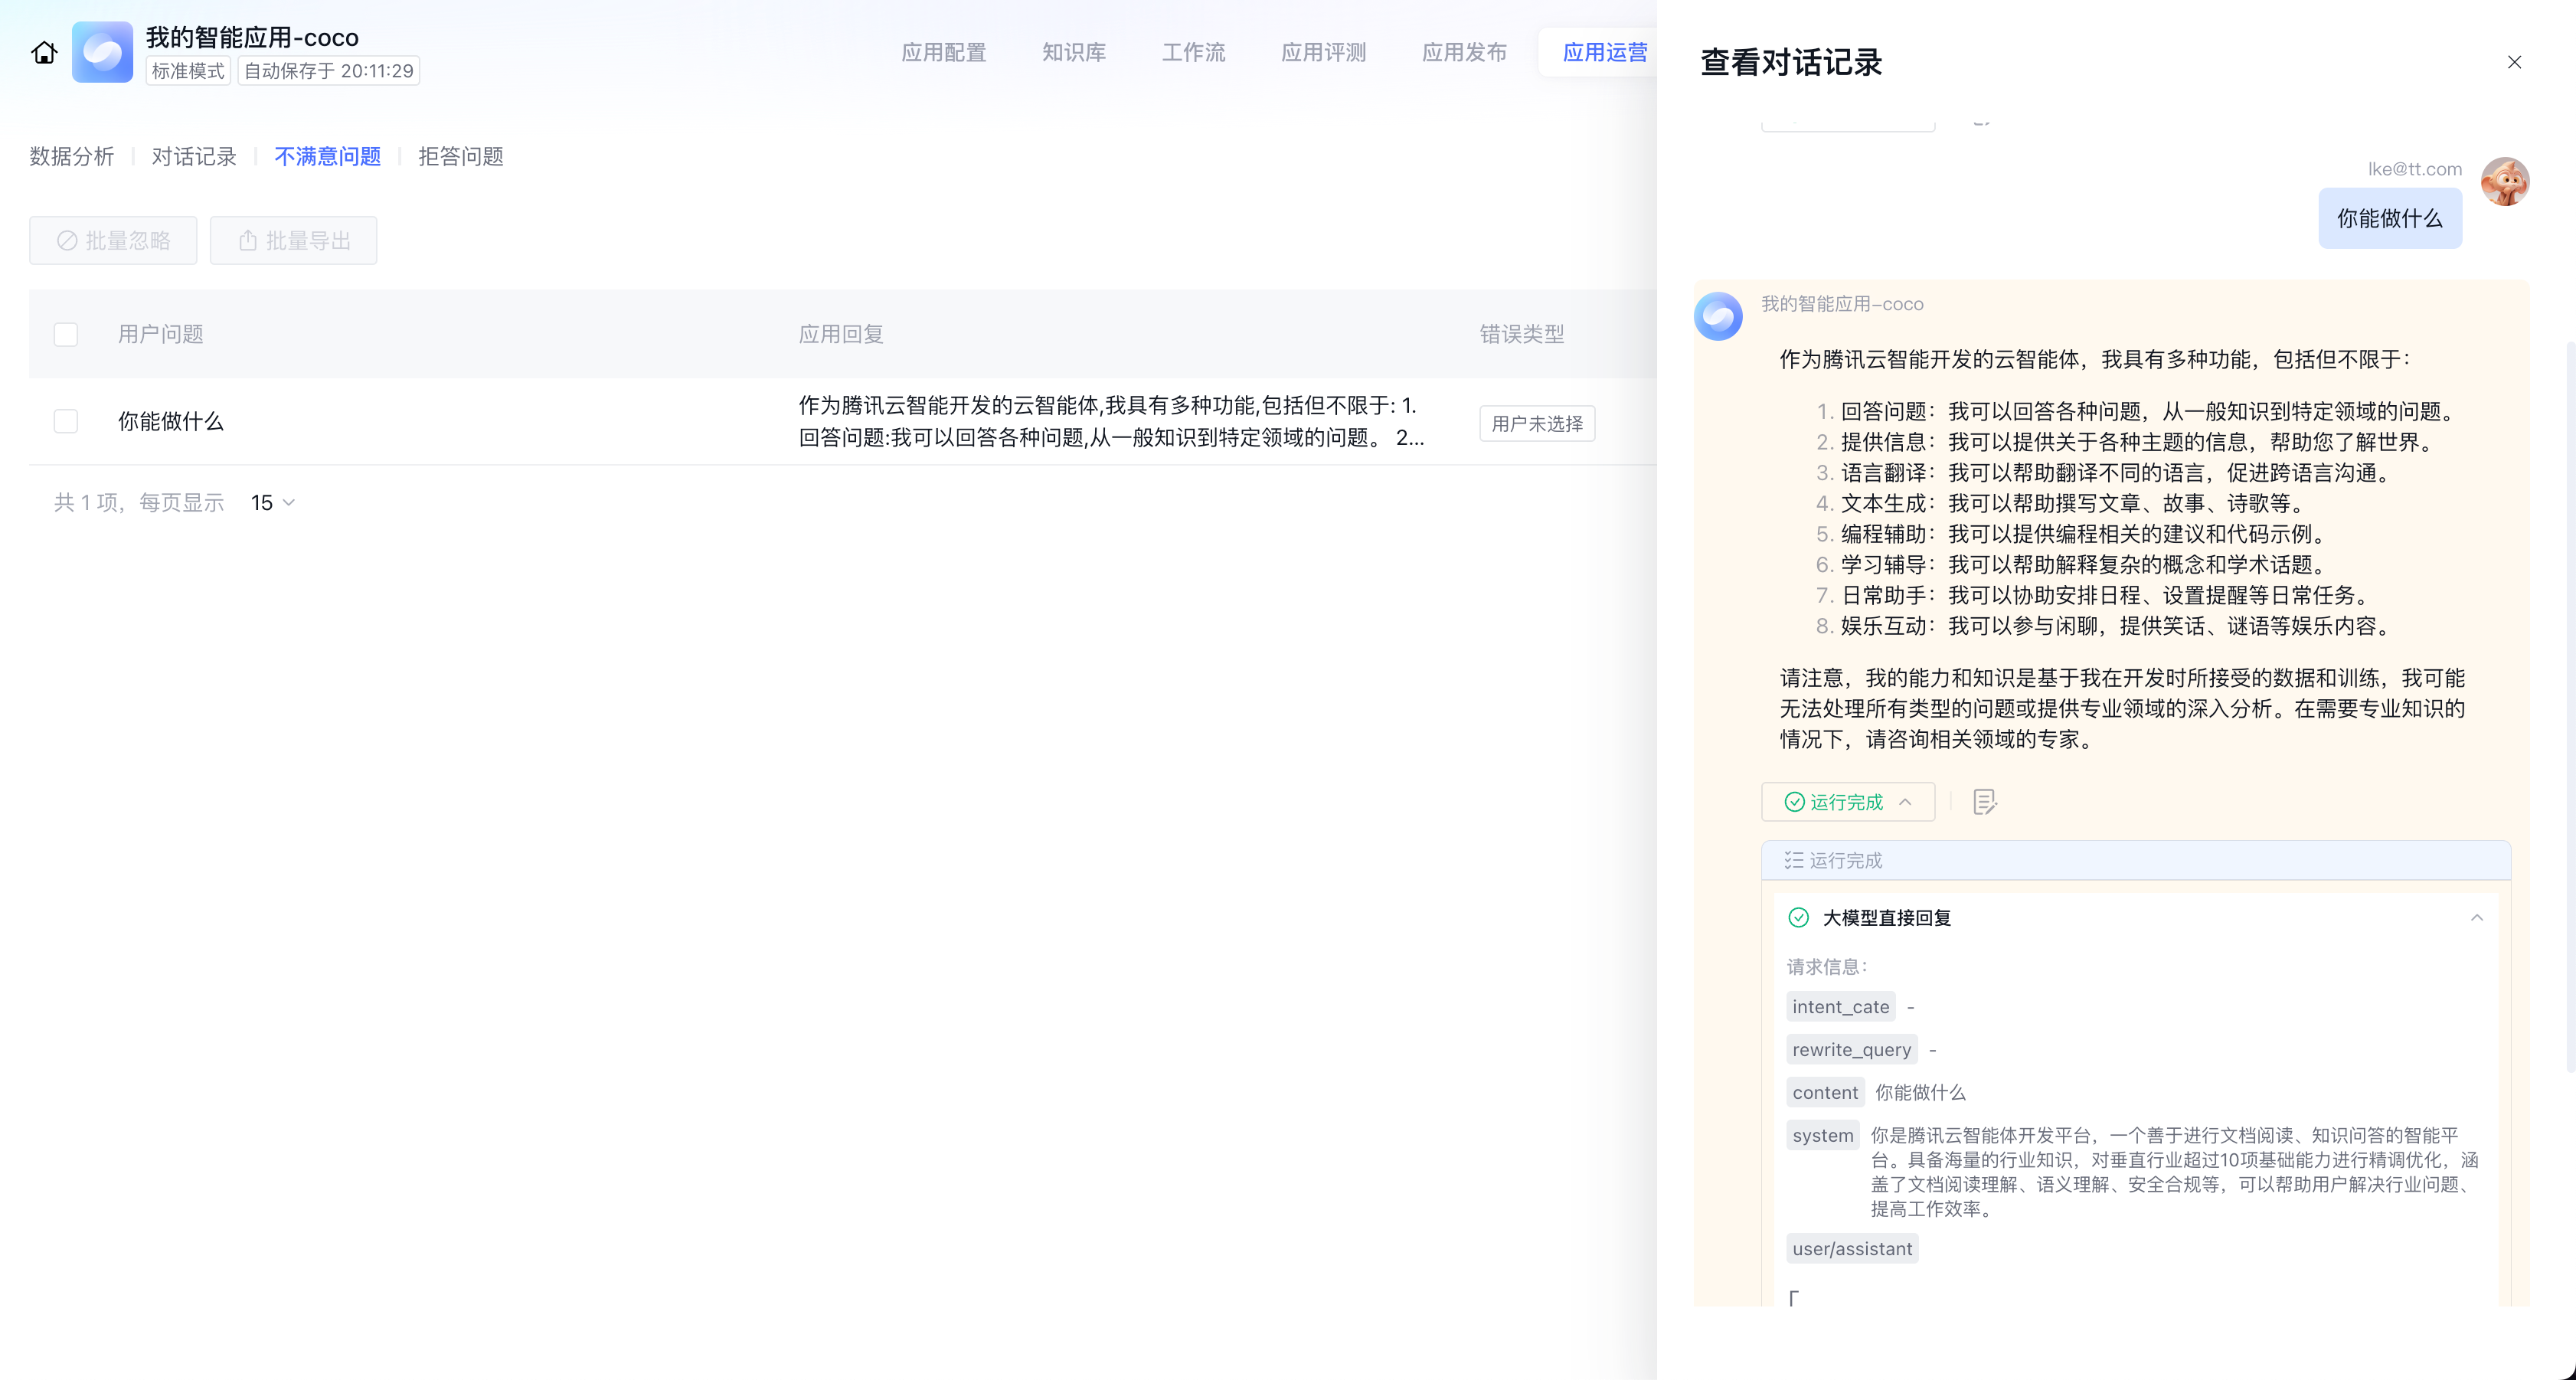Switch to the 工作流 tab
This screenshot has width=2576, height=1380.
pos(1193,52)
